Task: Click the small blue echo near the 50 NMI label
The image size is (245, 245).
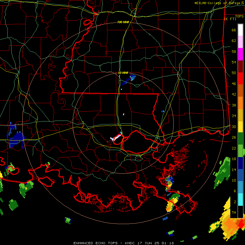Action: point(129,79)
